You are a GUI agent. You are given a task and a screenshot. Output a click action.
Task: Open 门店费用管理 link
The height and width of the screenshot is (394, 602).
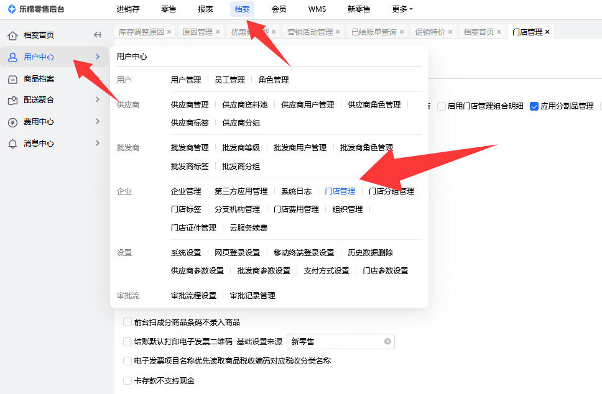(x=296, y=209)
